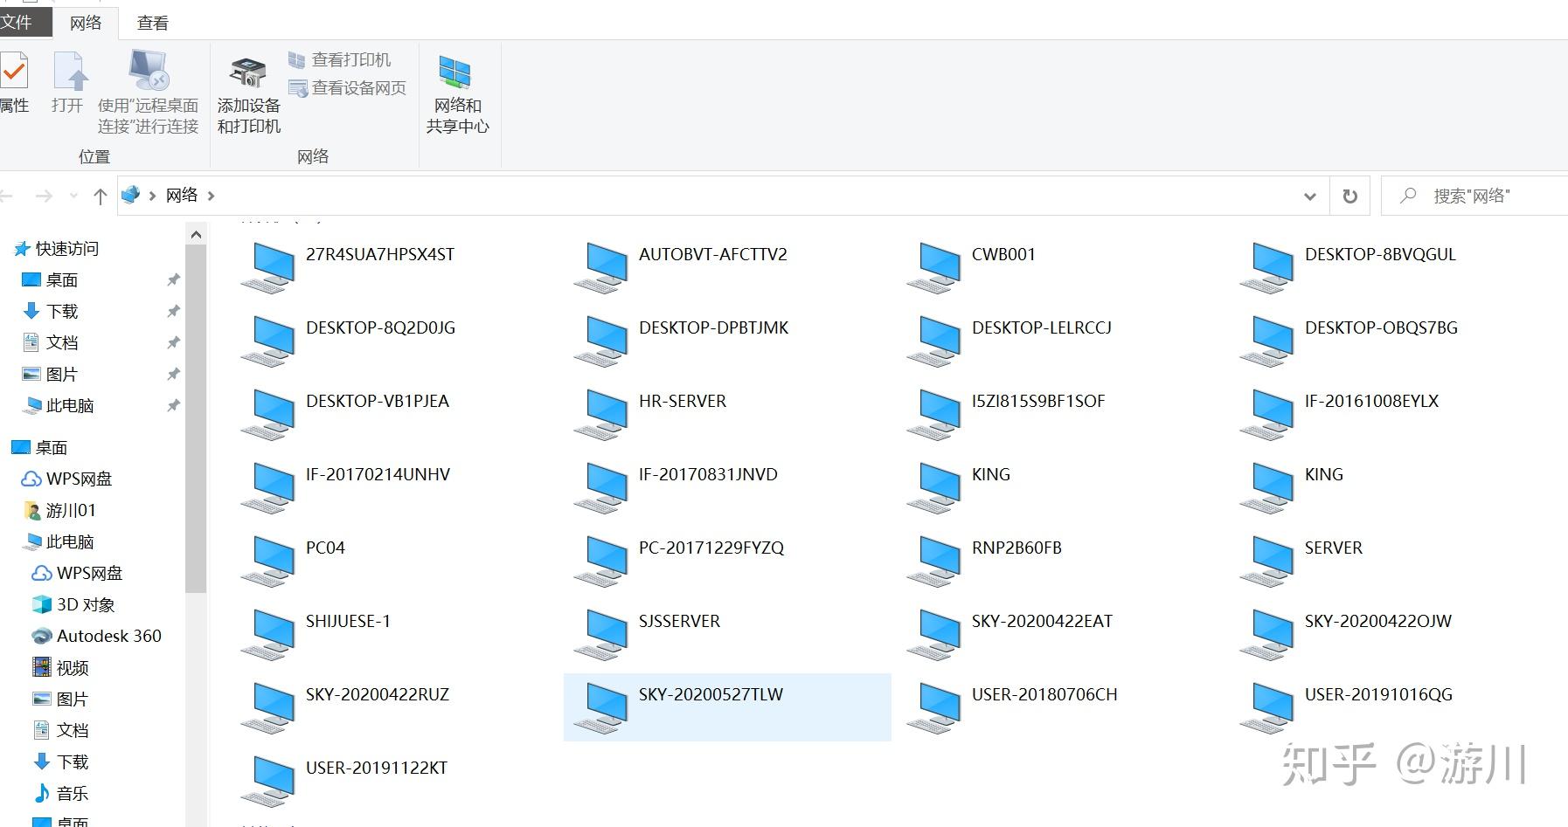The height and width of the screenshot is (827, 1568).
Task: Select the DESKTOP-DPBTJMK computer icon
Action: click(x=601, y=340)
